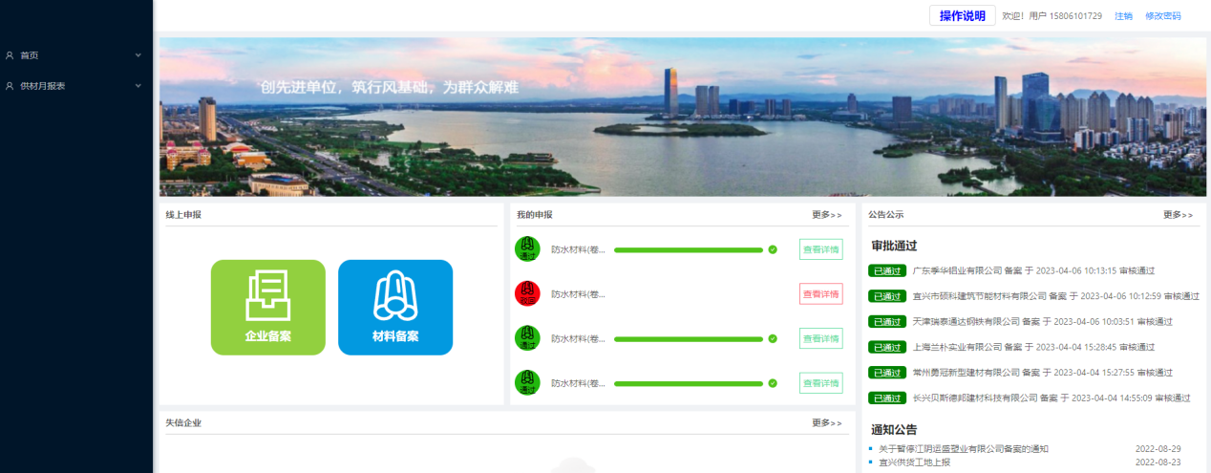Click the checkmark on the first progress bar
The height and width of the screenshot is (473, 1211).
coord(773,249)
